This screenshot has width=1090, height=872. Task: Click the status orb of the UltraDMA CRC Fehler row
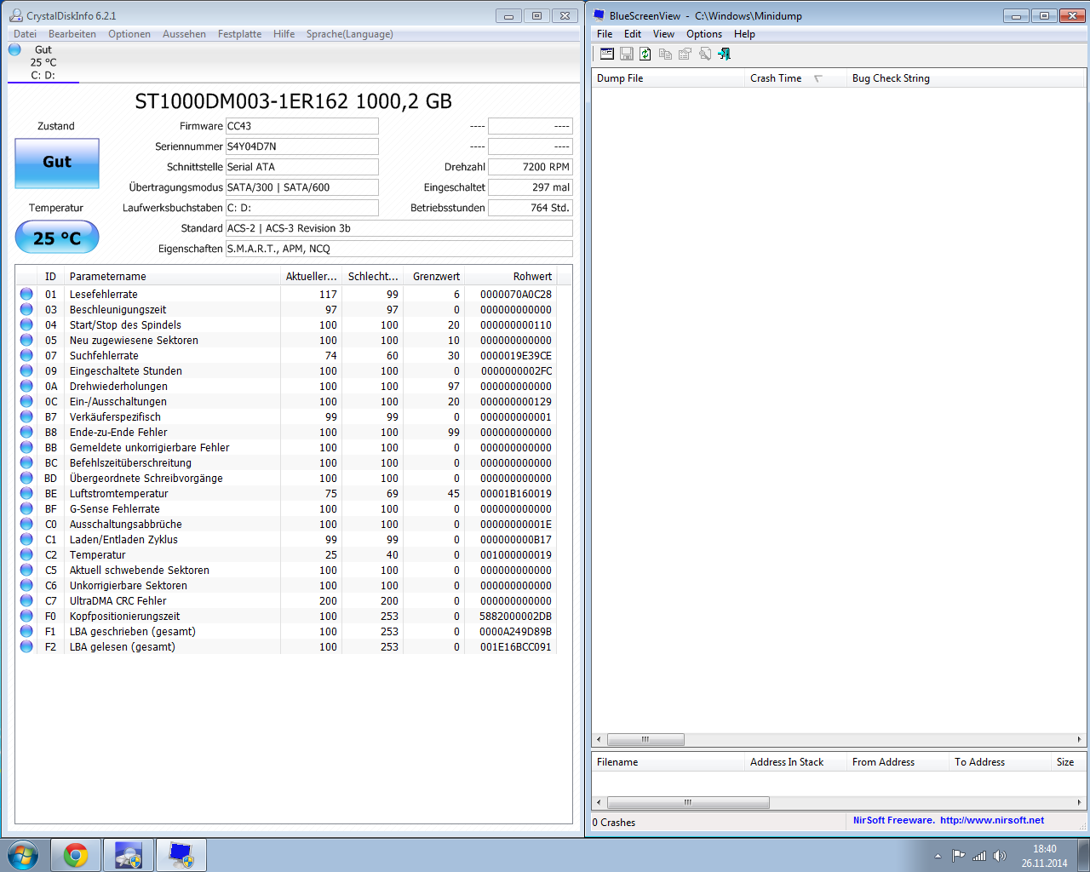click(26, 600)
